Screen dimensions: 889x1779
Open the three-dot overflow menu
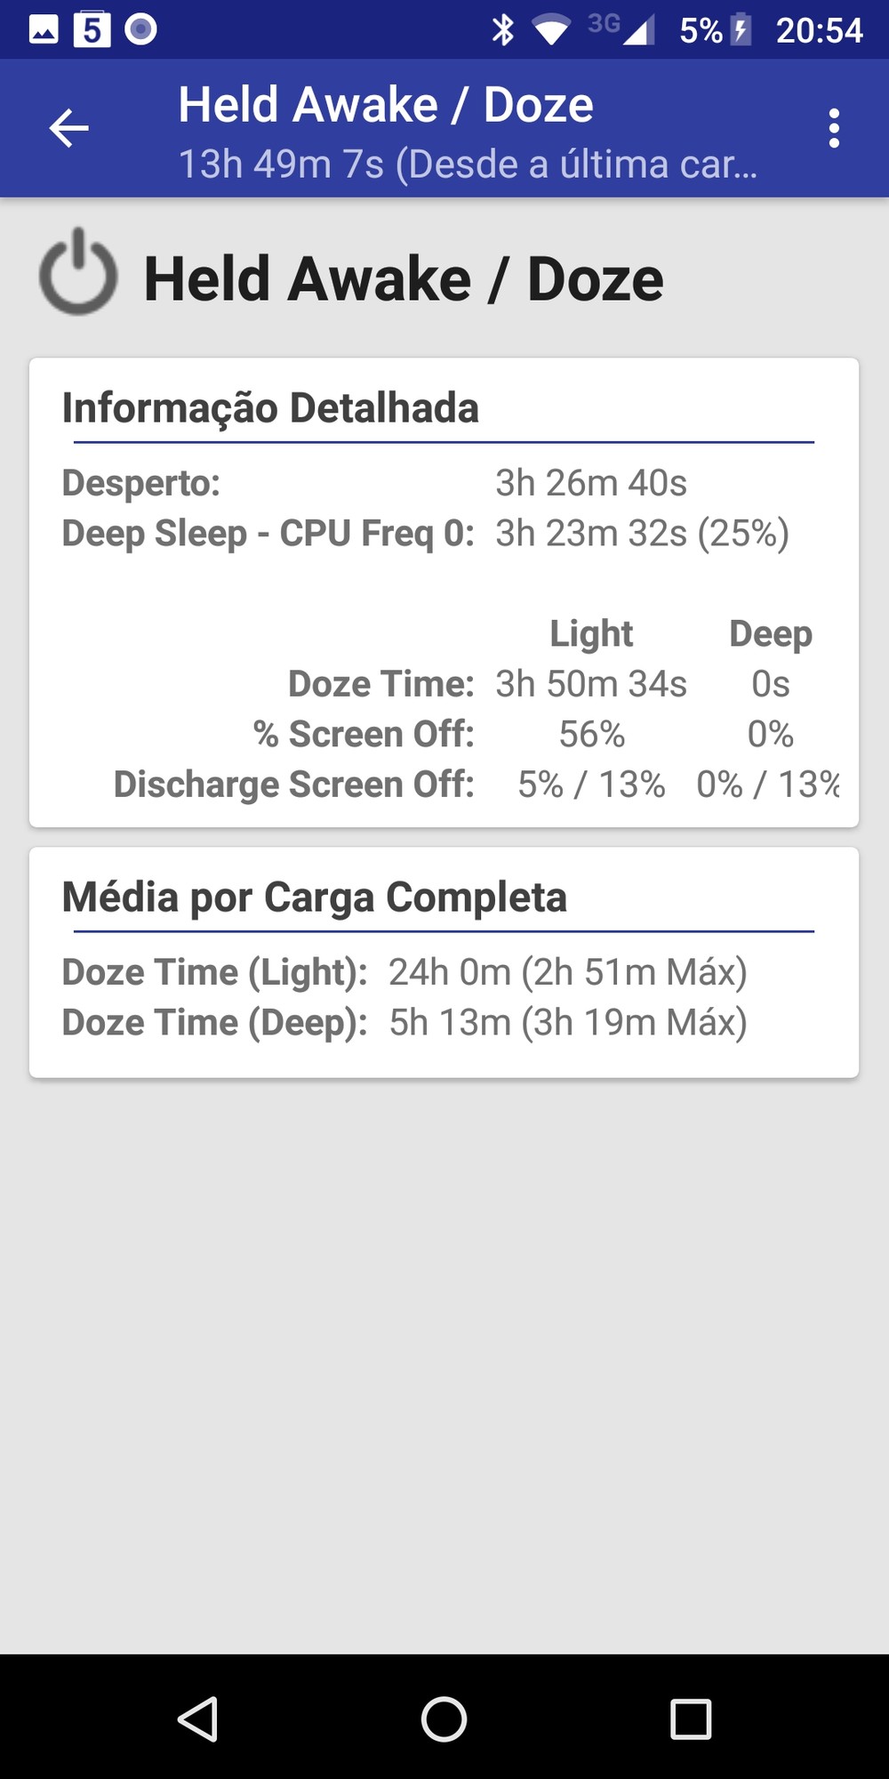click(x=833, y=128)
